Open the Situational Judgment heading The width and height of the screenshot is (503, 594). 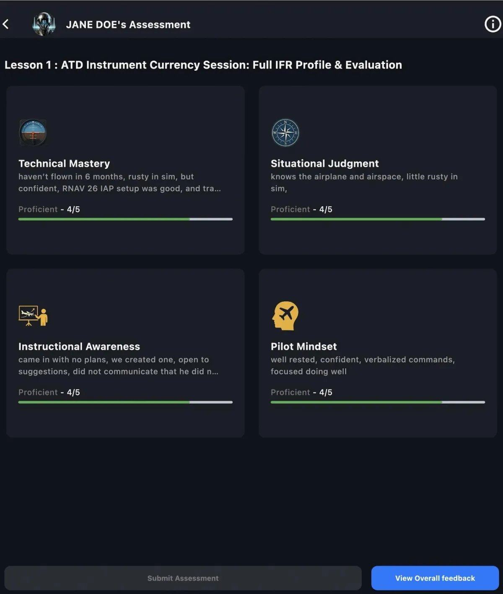click(x=325, y=163)
